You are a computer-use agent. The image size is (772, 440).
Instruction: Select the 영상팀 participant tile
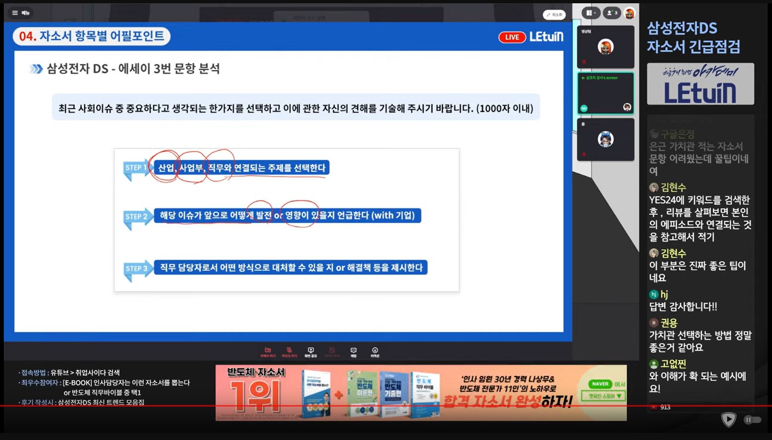click(x=605, y=47)
